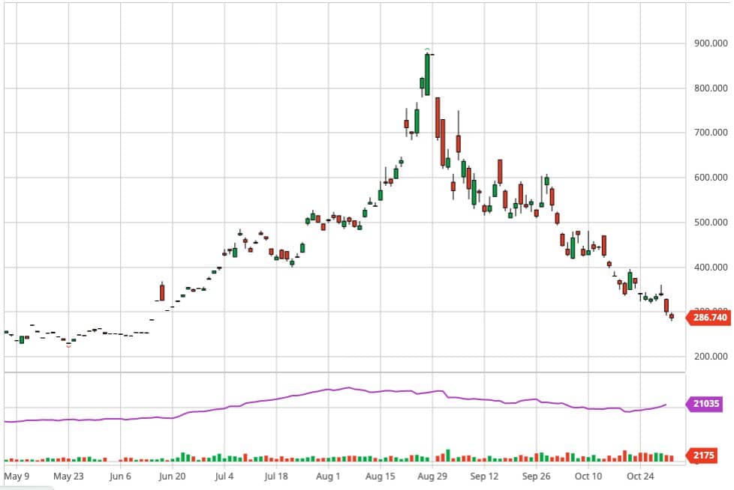734x490 pixels.
Task: Click the tallest green volume bar near Aug 29
Action: (x=448, y=456)
